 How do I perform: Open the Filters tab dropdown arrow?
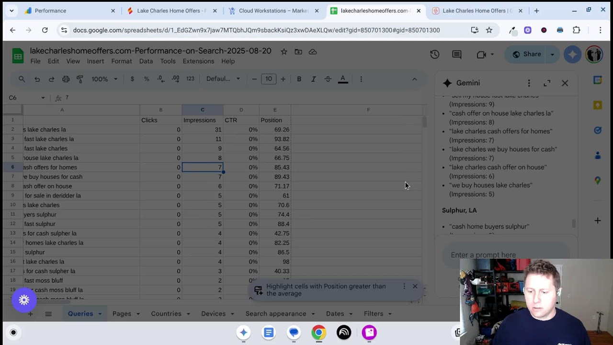(x=390, y=314)
